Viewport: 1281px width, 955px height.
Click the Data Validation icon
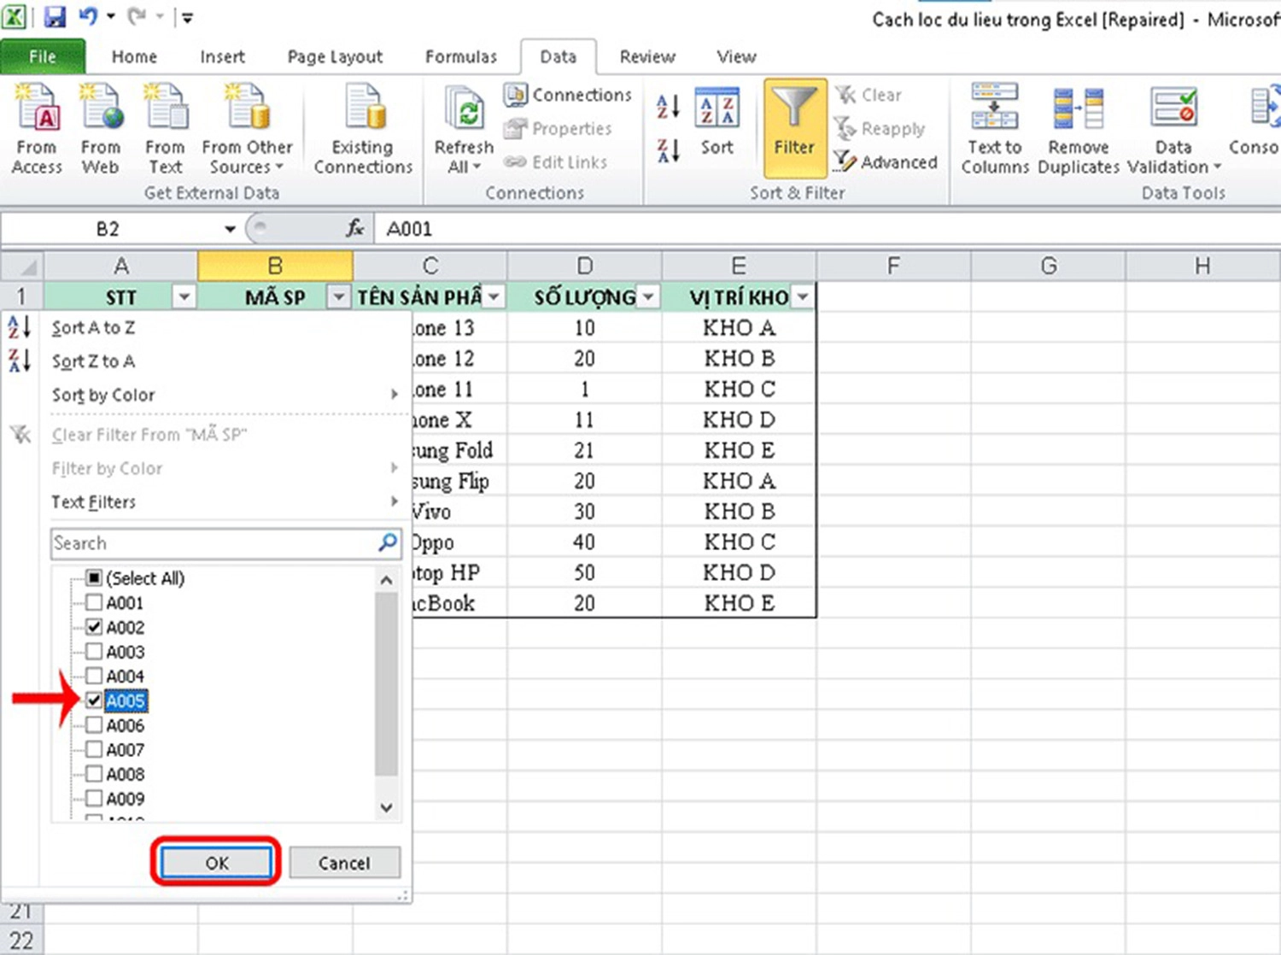click(1174, 108)
